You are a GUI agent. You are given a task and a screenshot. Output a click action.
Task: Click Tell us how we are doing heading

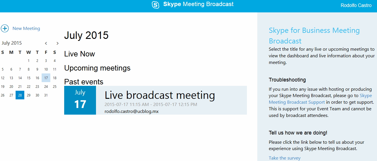coord(298,133)
